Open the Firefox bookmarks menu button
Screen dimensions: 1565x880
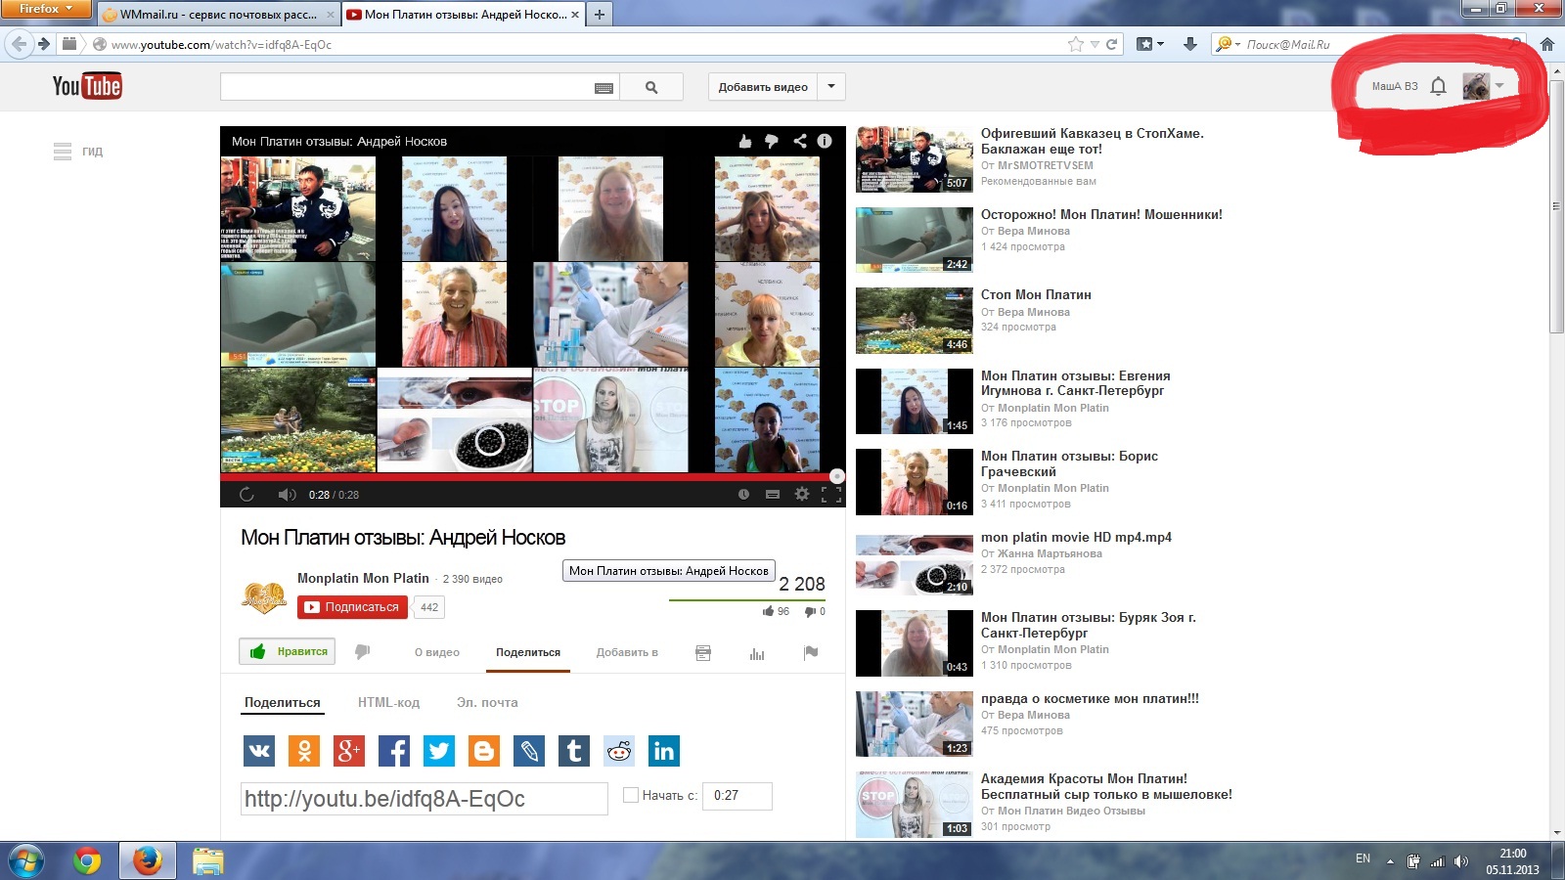1150,44
